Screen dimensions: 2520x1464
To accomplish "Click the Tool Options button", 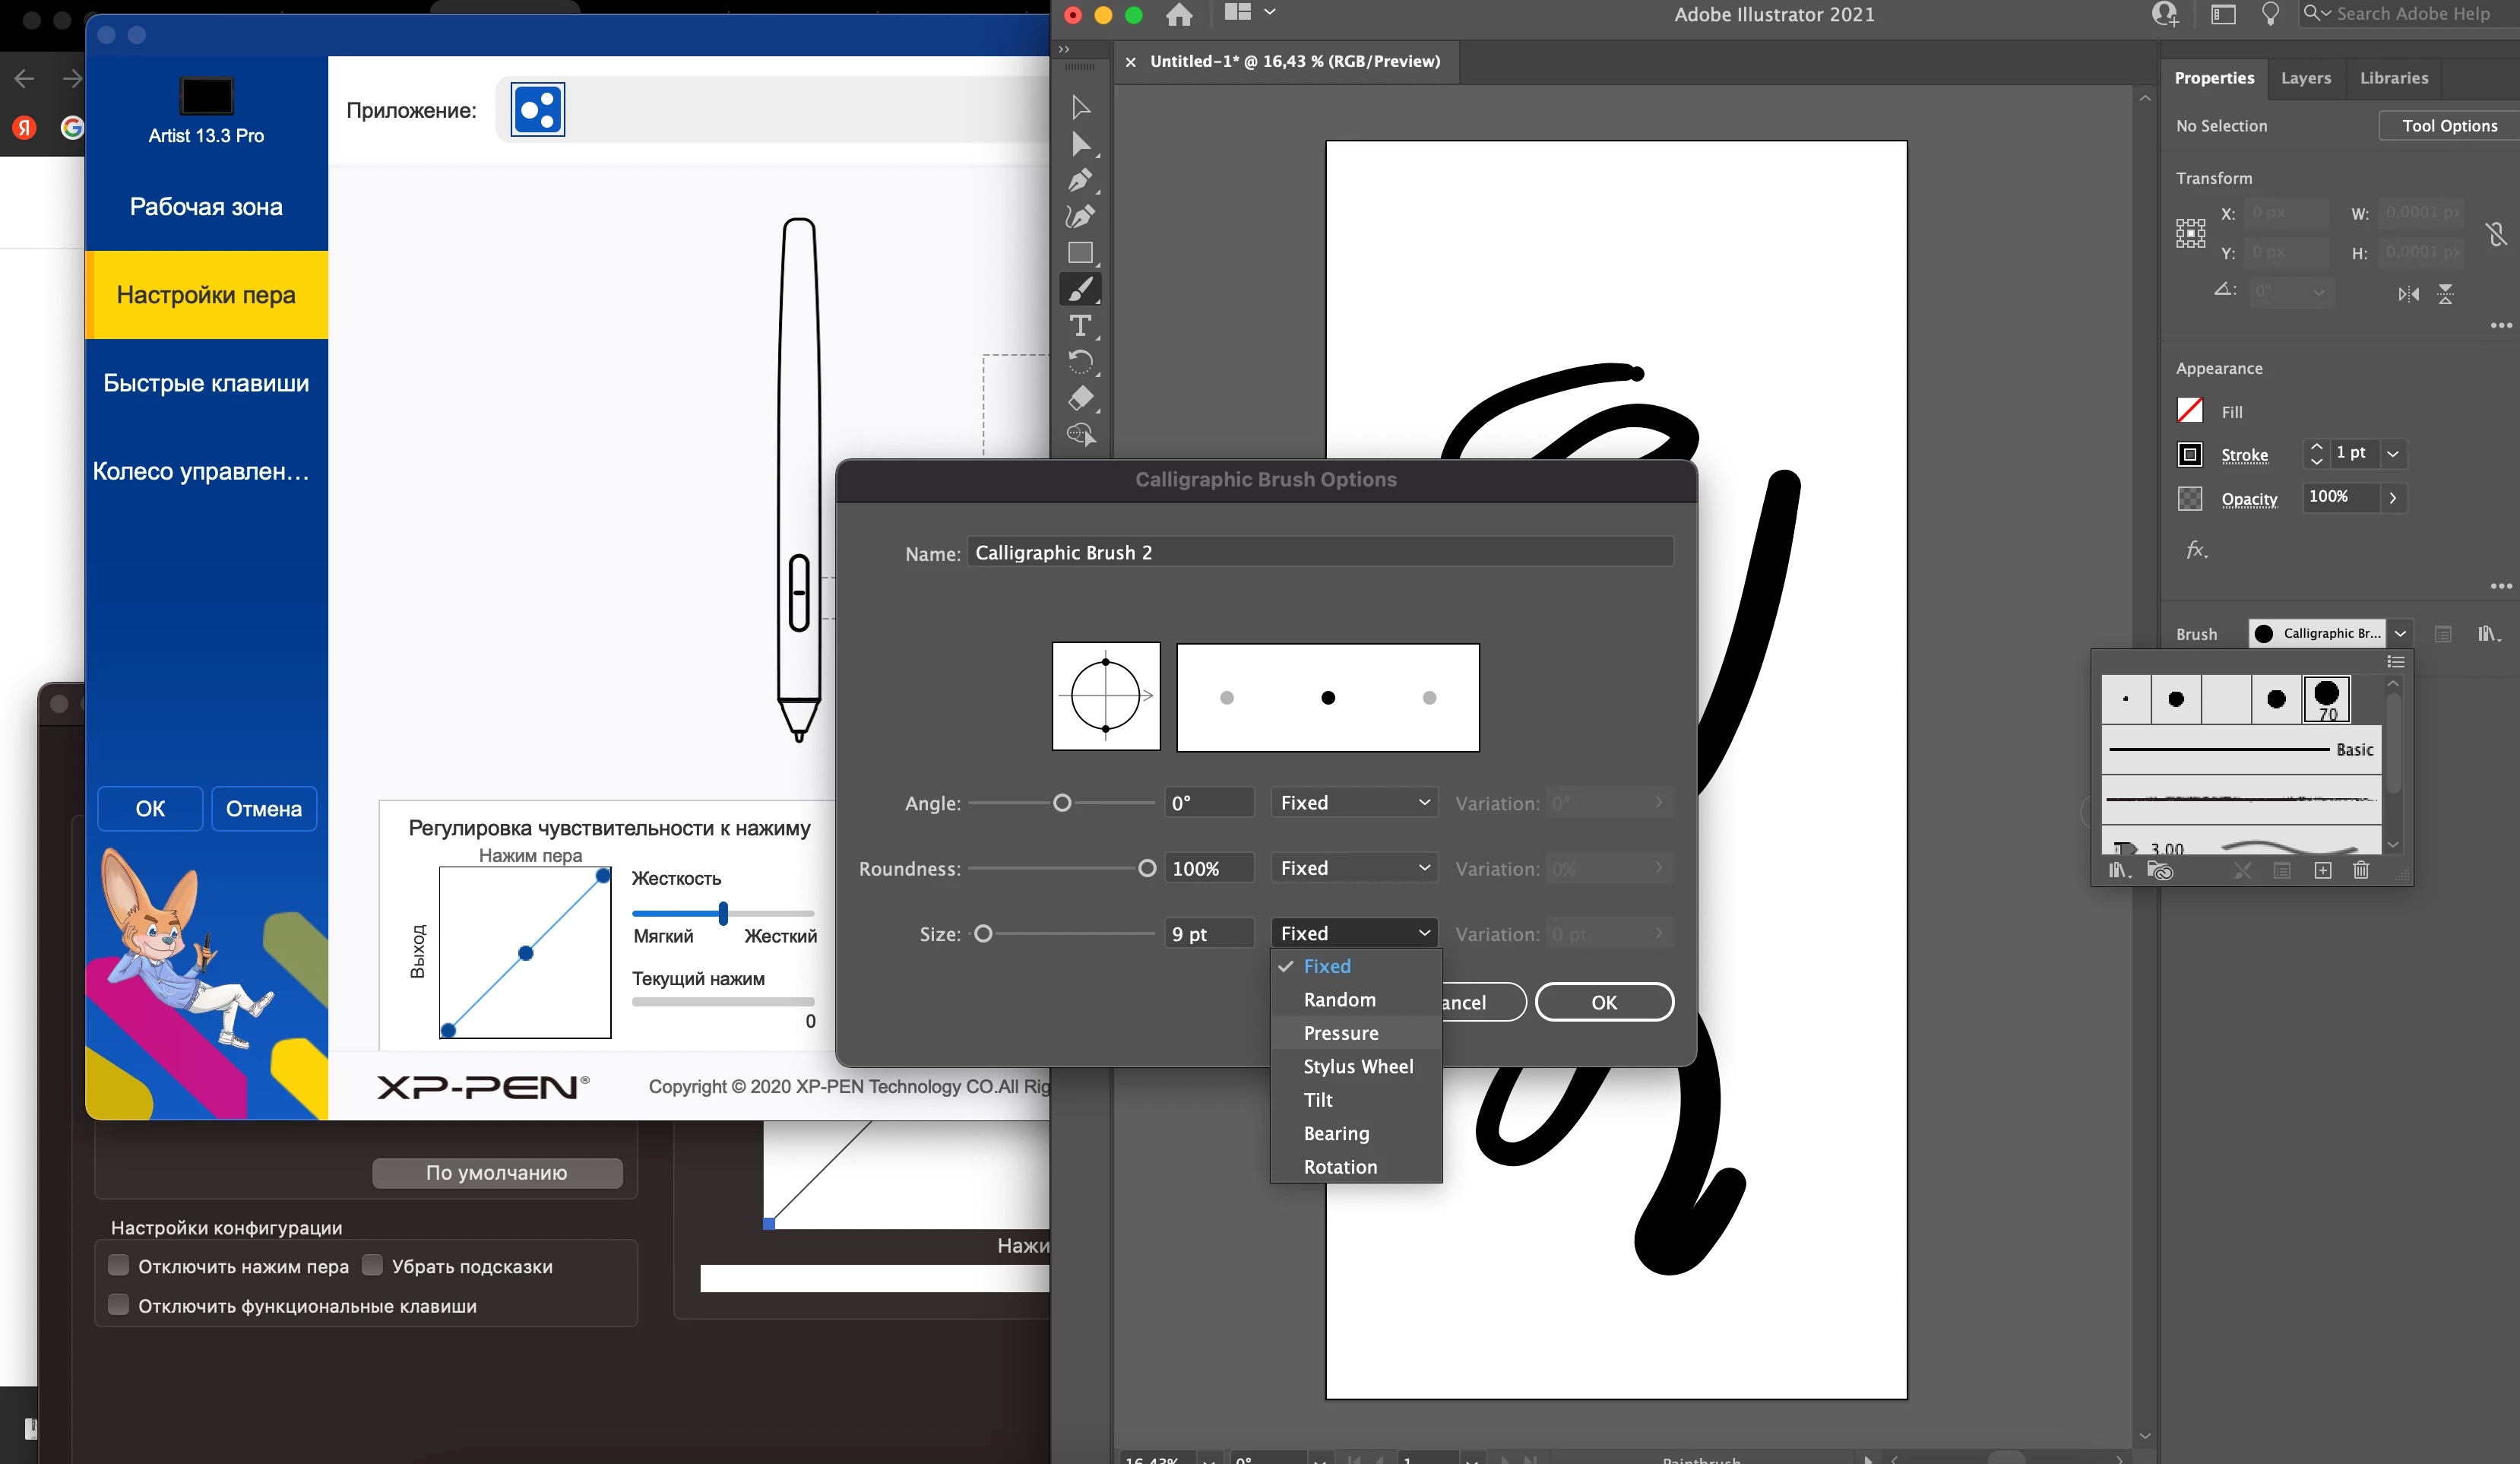I will (x=2449, y=125).
